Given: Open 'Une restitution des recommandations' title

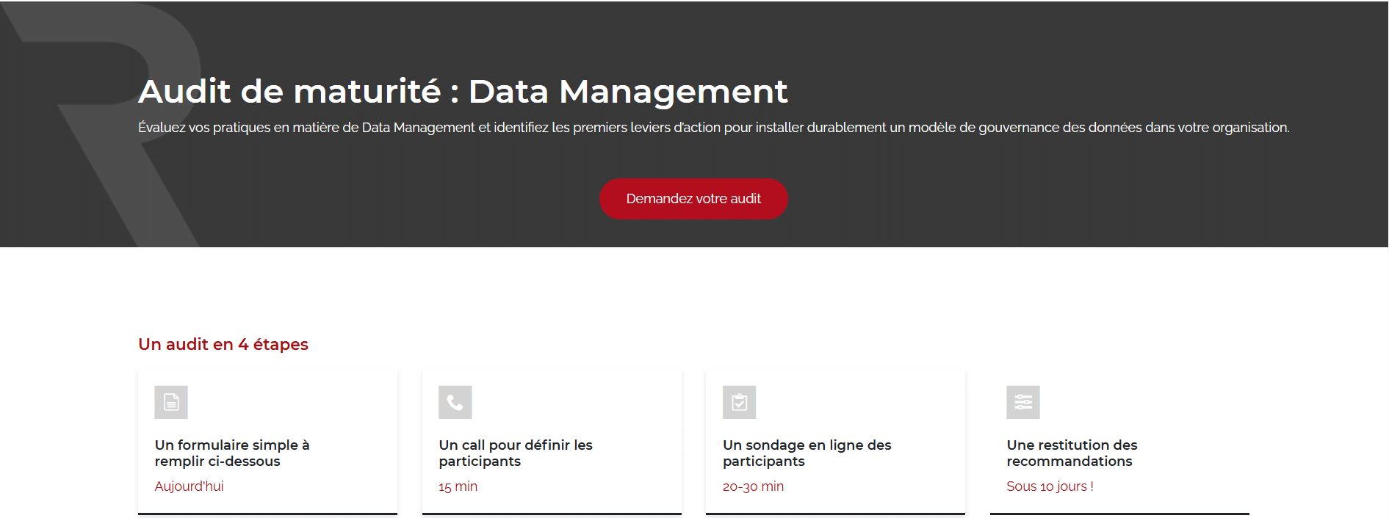Looking at the screenshot, I should tap(1071, 453).
